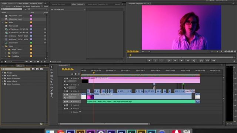This screenshot has height=133, width=237.
Task: Click the Go to Out button
Action: tap(194, 61)
